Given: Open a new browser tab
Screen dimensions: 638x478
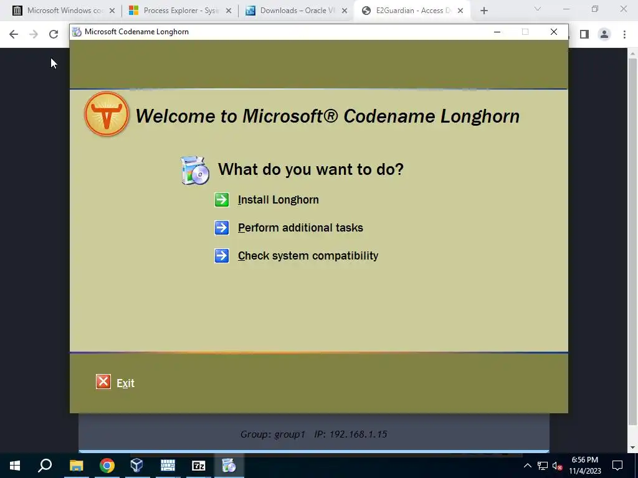Looking at the screenshot, I should coord(483,11).
